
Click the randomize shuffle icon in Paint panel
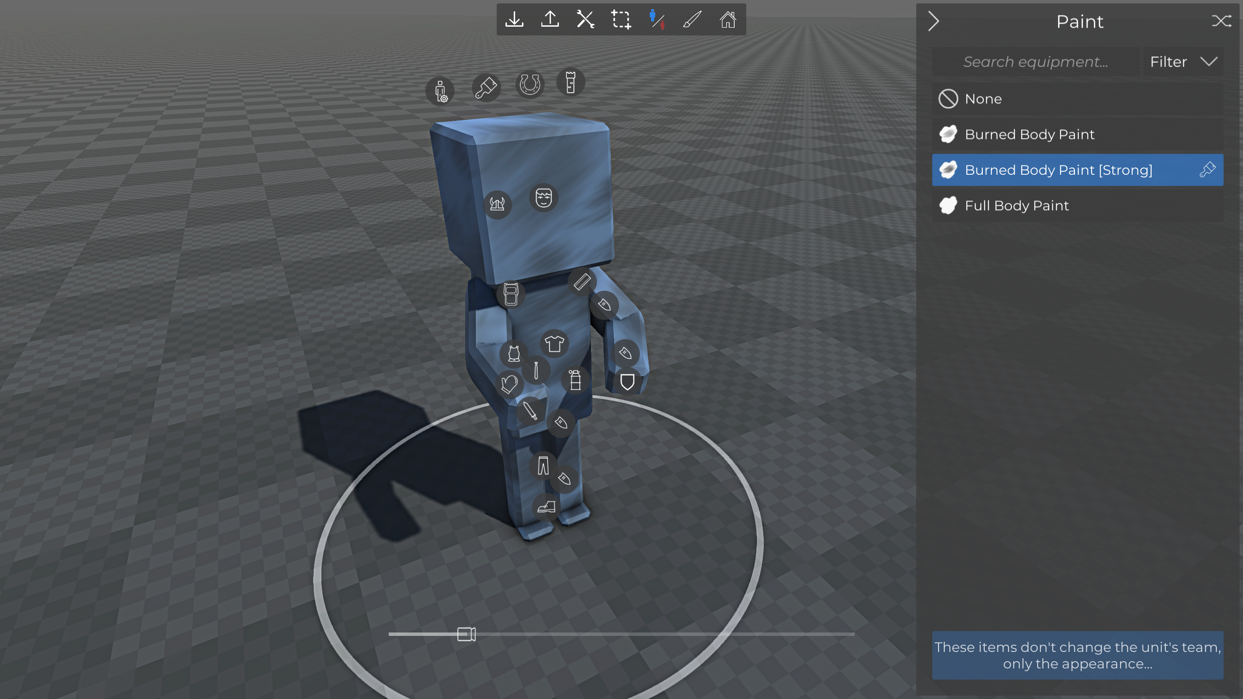pos(1221,21)
